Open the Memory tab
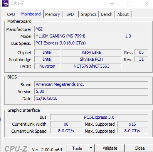153x152 pixels. click(x=52, y=14)
